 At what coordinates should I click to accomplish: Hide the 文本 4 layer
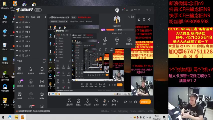[17, 32]
